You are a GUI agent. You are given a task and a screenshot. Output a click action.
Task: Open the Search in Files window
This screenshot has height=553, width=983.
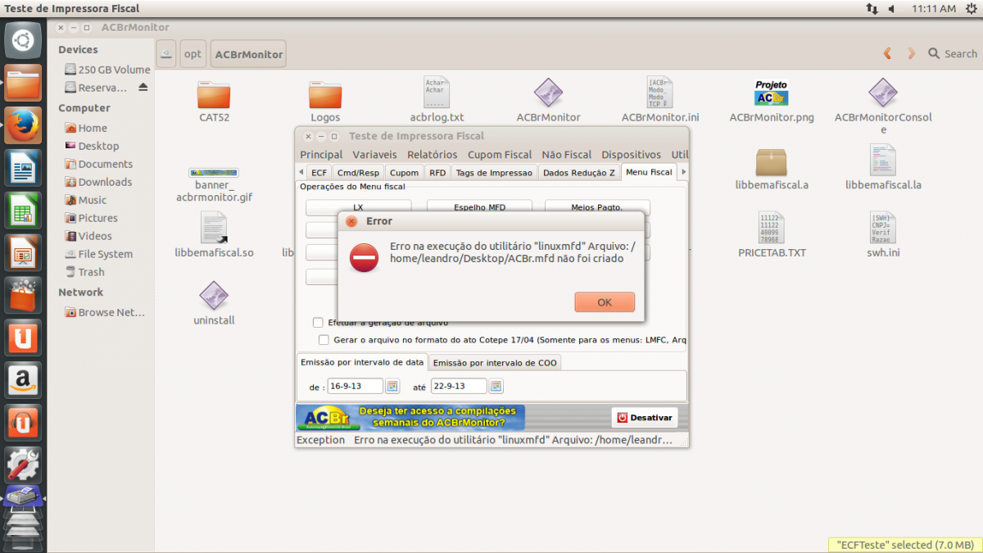953,53
